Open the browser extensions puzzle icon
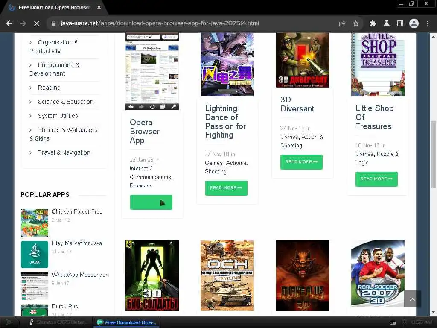The height and width of the screenshot is (328, 437). pyautogui.click(x=373, y=24)
